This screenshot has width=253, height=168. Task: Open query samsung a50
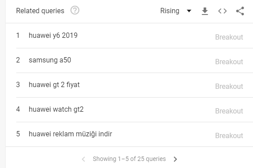pyautogui.click(x=50, y=60)
